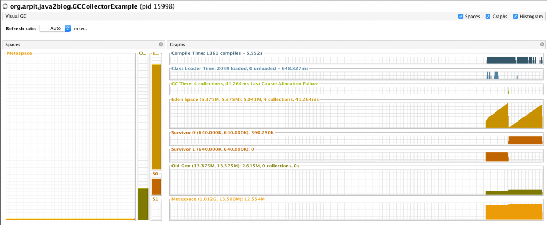
Task: Click the S0 survivor box in Spaces
Action: [157, 184]
